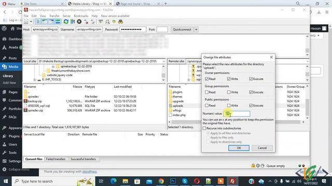Open Chrome from the Windows taskbar
Viewport: 332px width, 186px height.
point(161,181)
